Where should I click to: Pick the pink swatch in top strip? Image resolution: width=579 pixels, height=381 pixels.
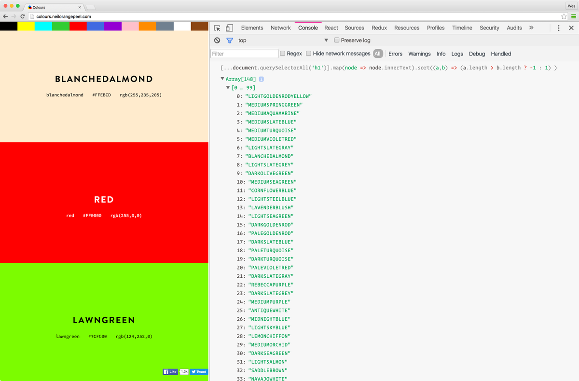[x=130, y=26]
